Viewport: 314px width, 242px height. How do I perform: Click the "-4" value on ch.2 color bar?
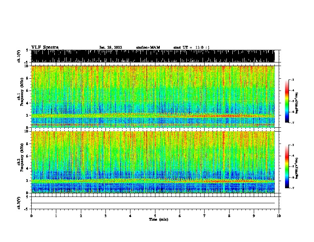point(292,156)
